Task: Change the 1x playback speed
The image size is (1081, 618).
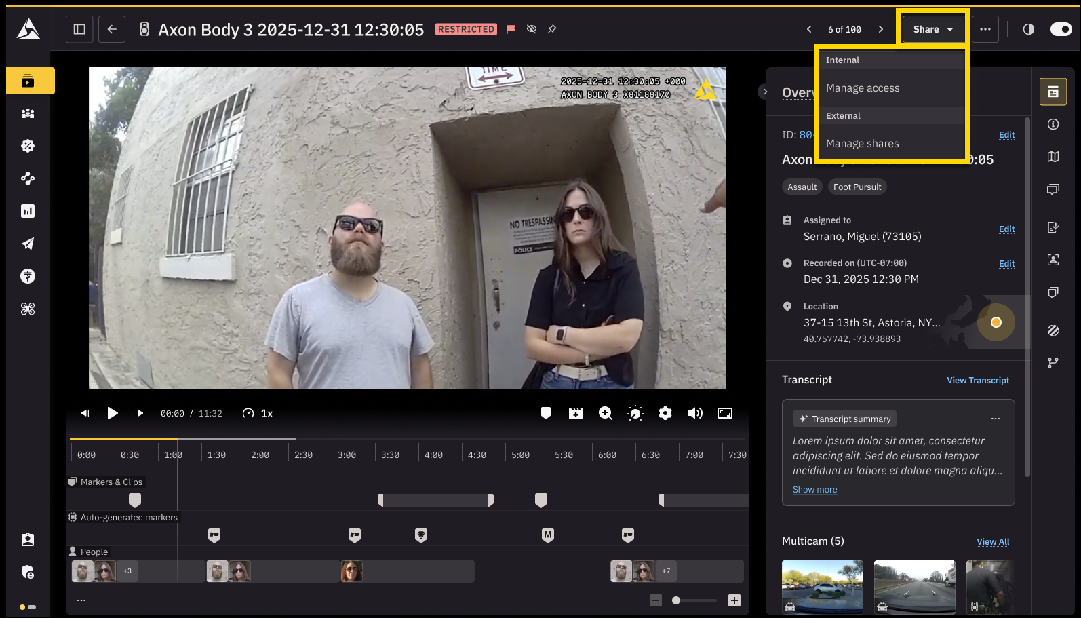Action: 267,413
